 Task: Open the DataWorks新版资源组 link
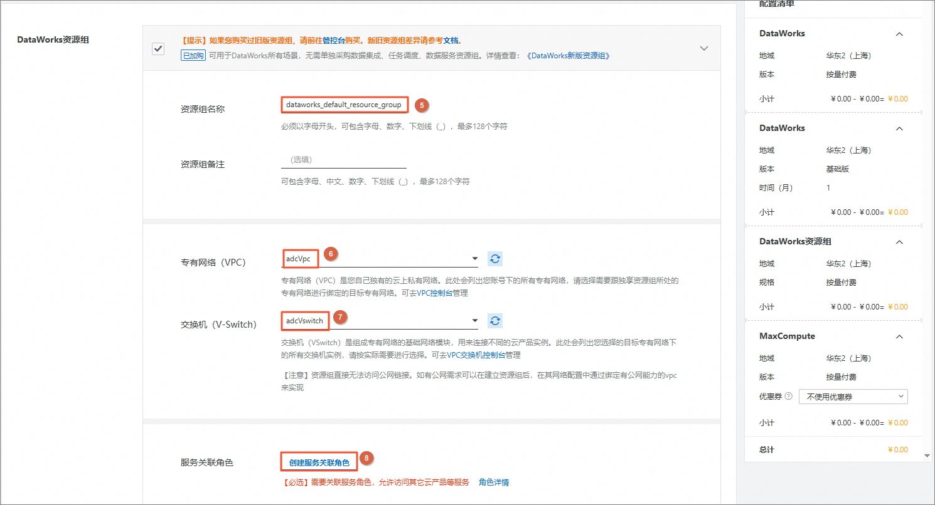pyautogui.click(x=569, y=56)
